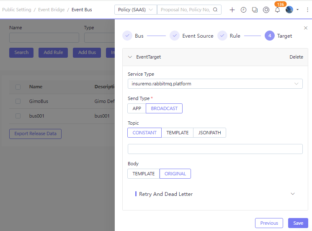
Task: Check the GimoBus row checkbox
Action: click(18, 101)
